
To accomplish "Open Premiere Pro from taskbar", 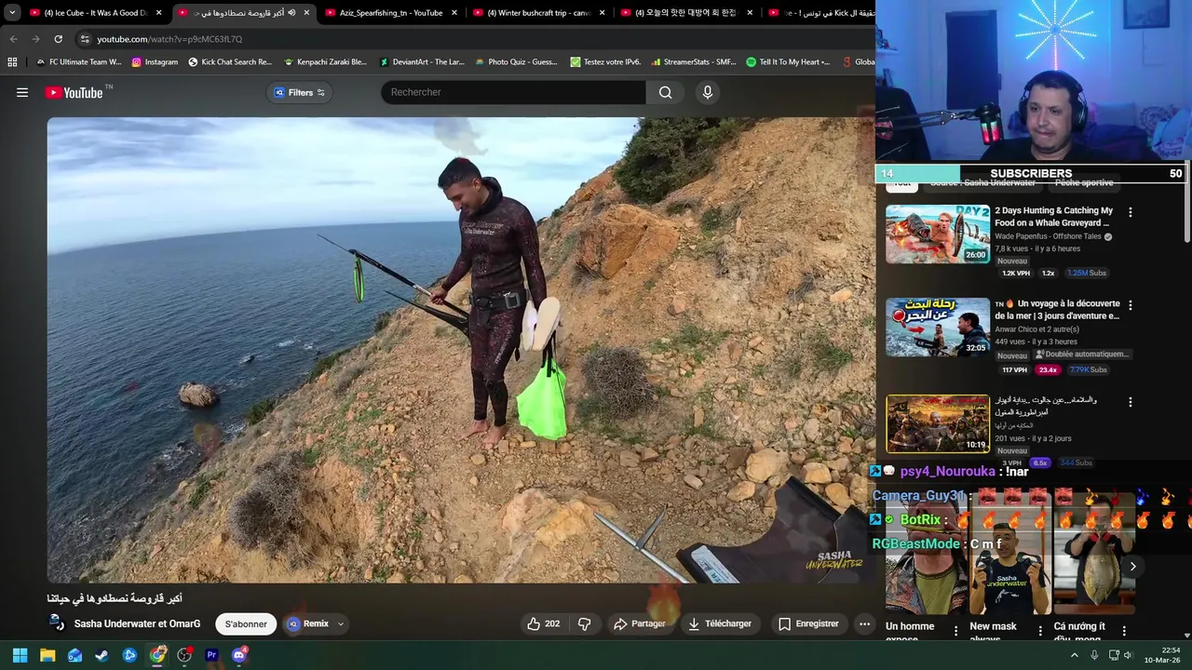I will click(211, 655).
